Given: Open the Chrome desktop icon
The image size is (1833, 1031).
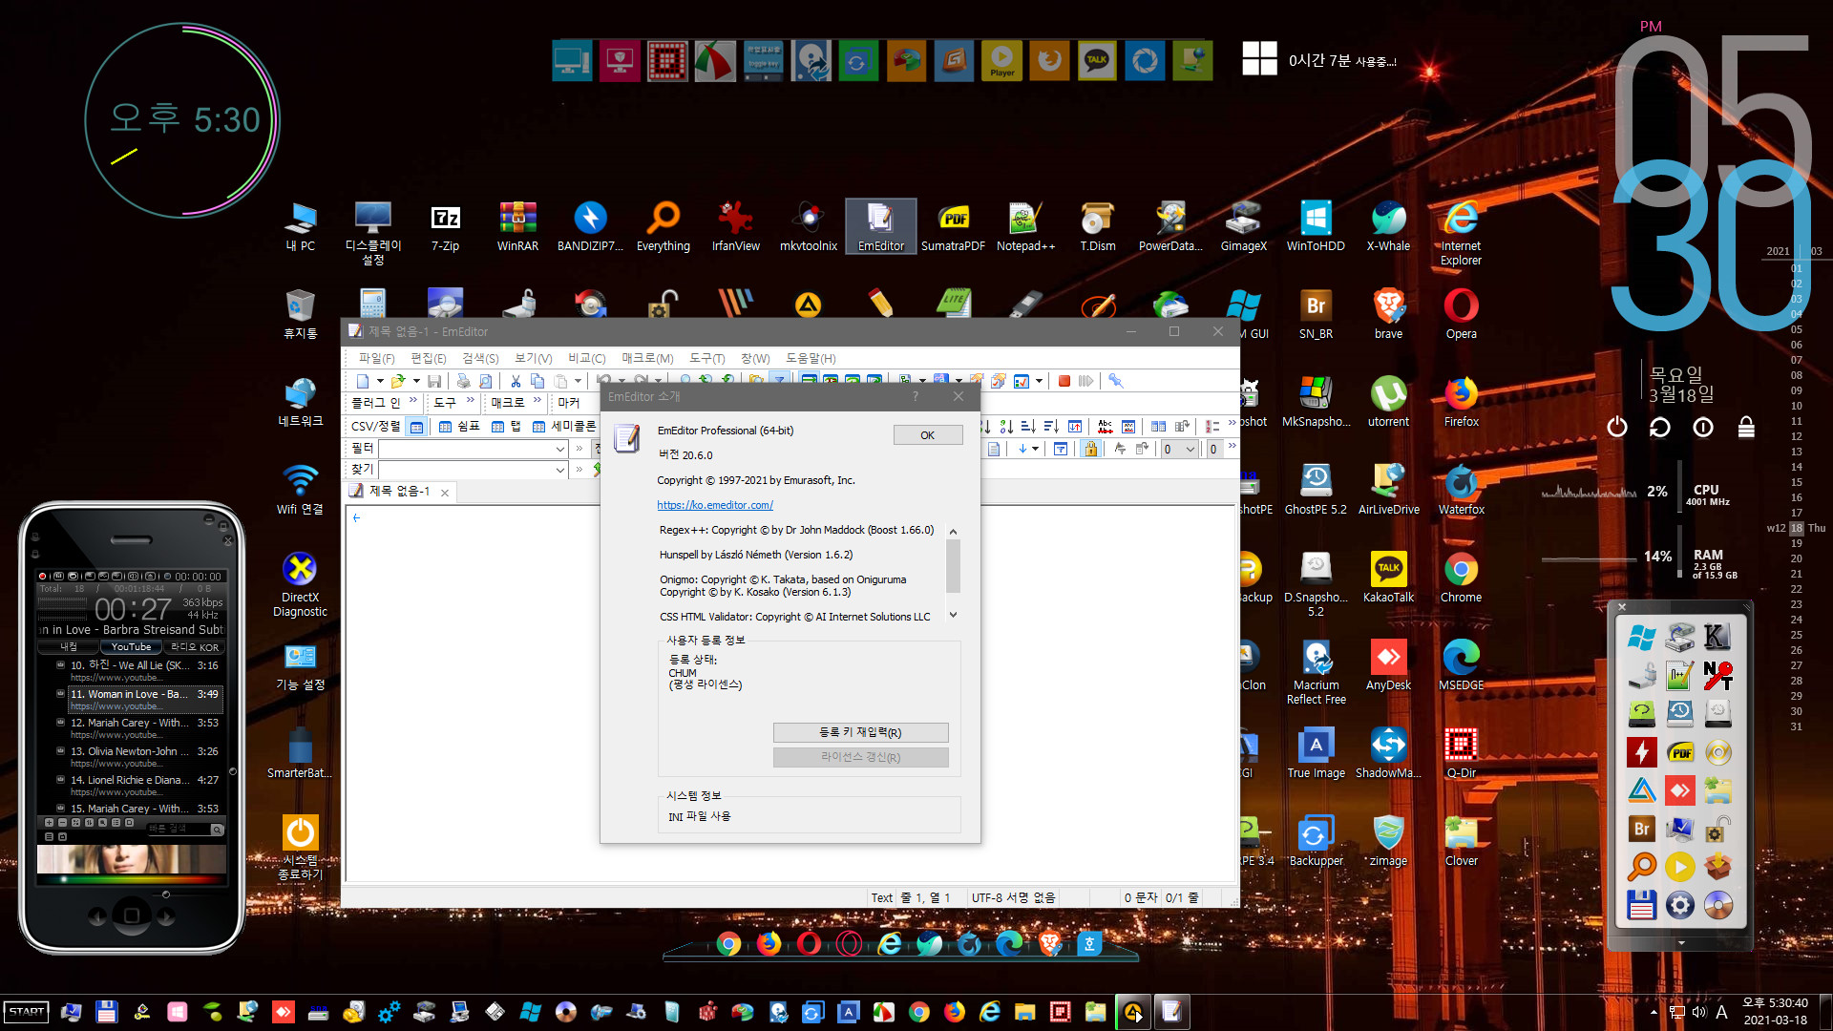Looking at the screenshot, I should click(x=1461, y=578).
